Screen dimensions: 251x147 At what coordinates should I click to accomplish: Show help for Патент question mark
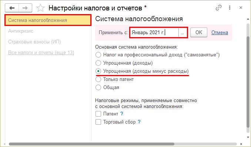[122, 114]
